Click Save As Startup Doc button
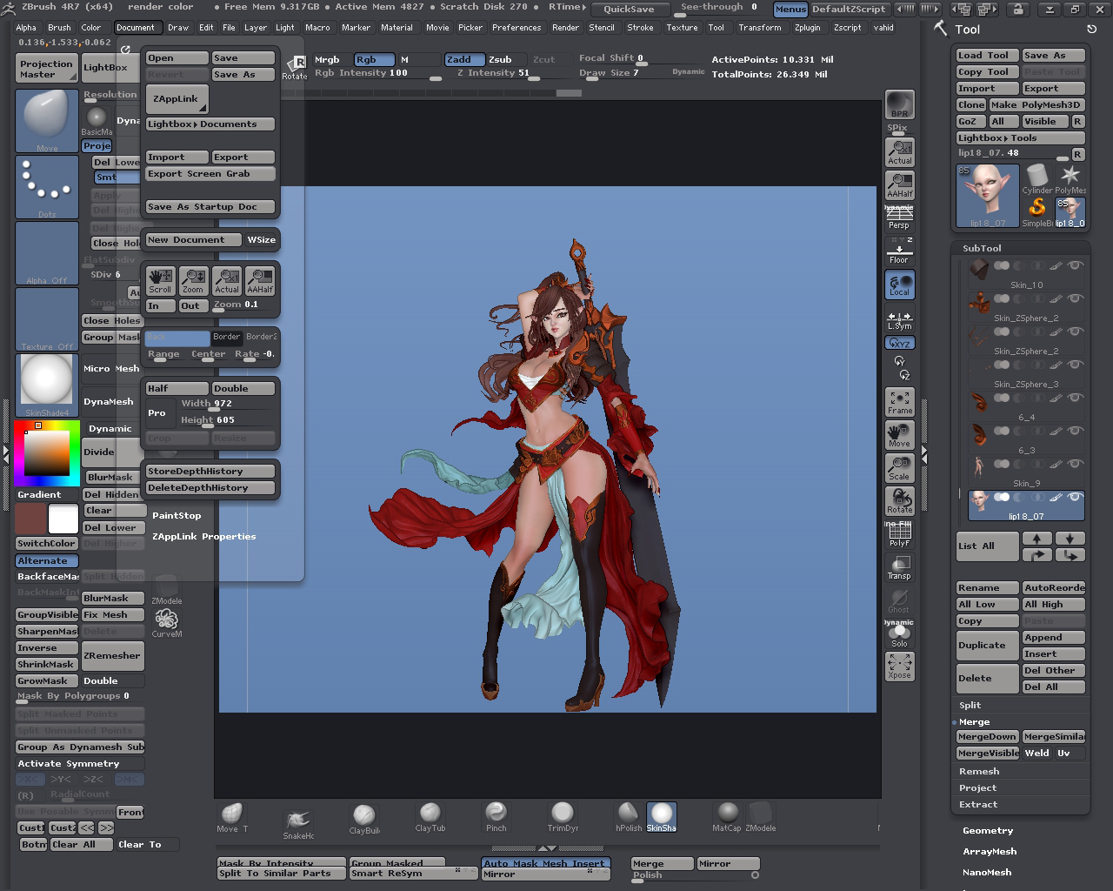Screen dimensions: 1113x891 coord(210,207)
